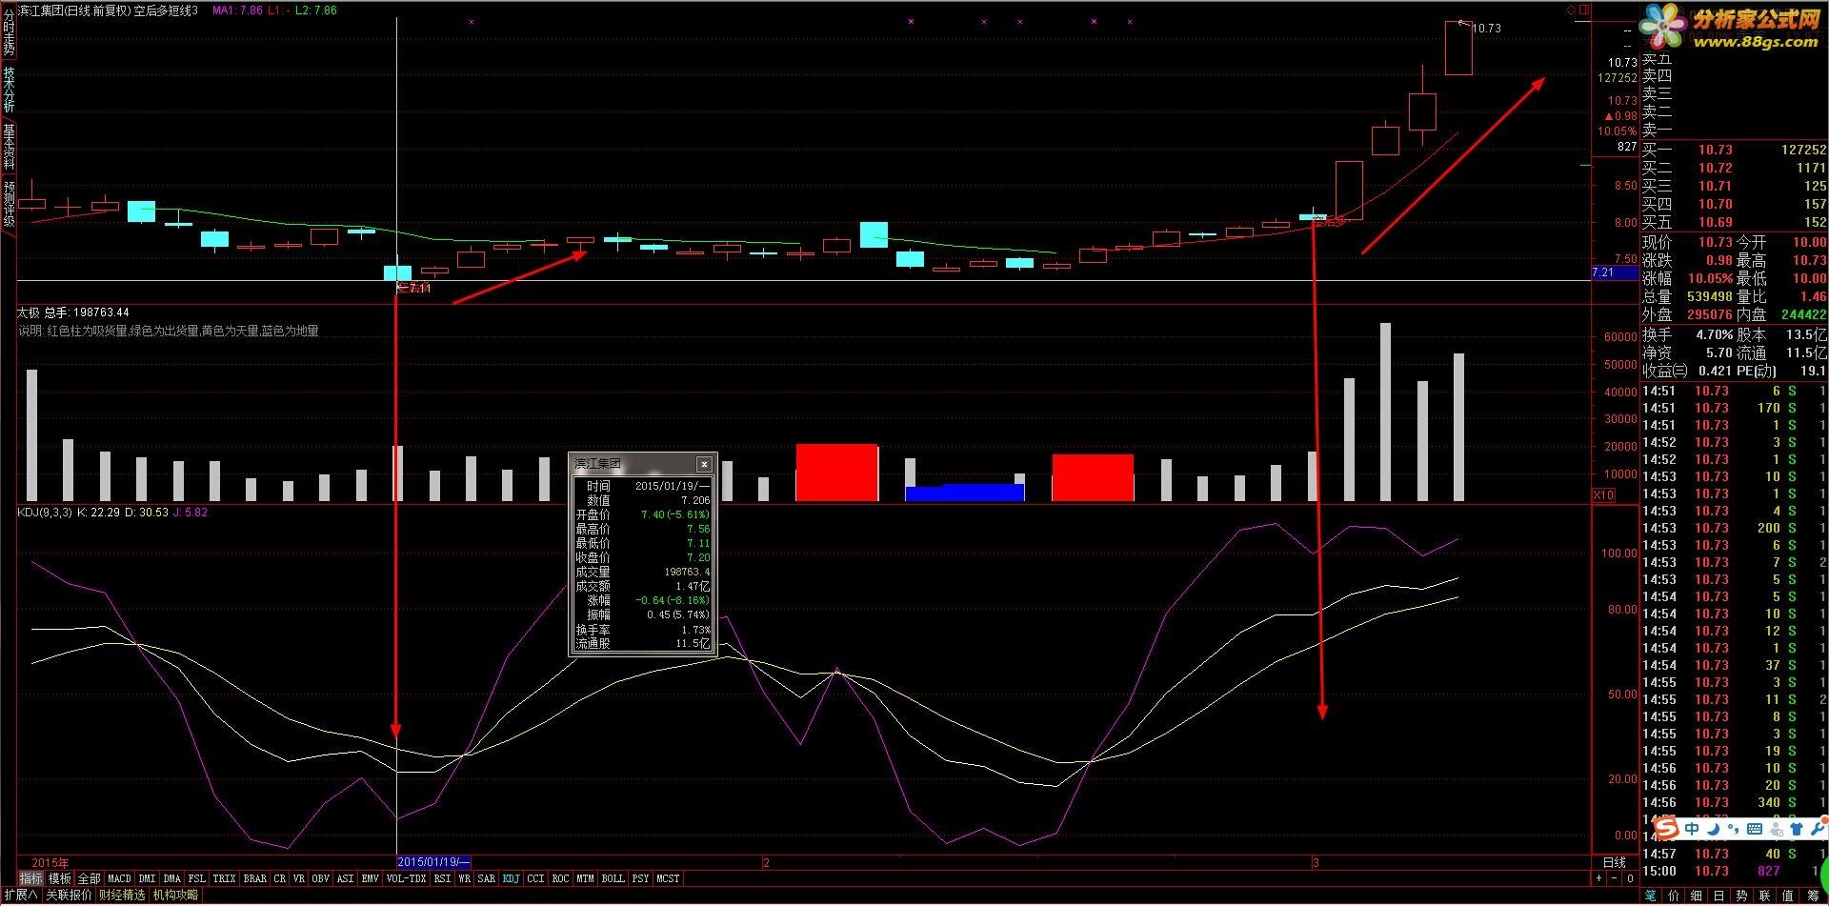The height and width of the screenshot is (906, 1829).
Task: Select the MTM indicator
Action: 585,878
